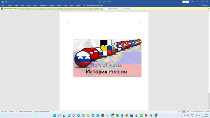Viewport: 210px width, 118px height.
Task: Click the info icon in the warning bar
Action: (2, 9)
